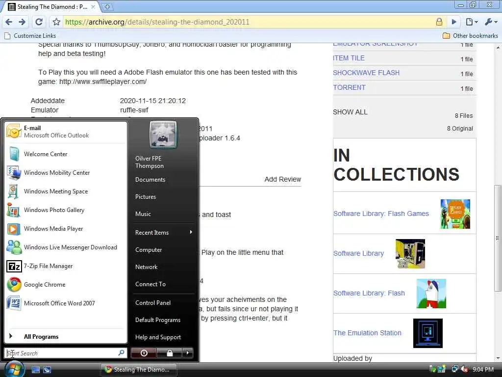This screenshot has height=377, width=502.
Task: Open Connect To in Start menu
Action: [x=151, y=284]
